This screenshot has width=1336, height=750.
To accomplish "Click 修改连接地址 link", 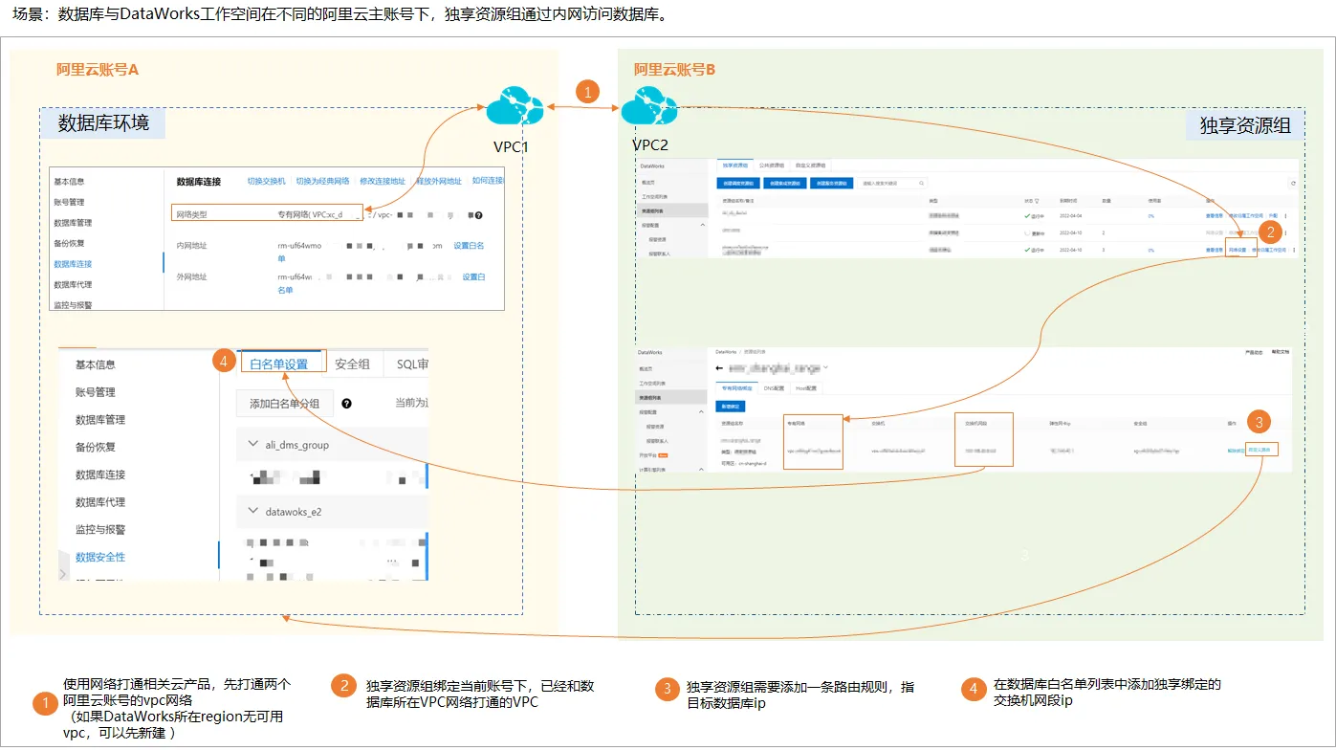I will [x=383, y=181].
